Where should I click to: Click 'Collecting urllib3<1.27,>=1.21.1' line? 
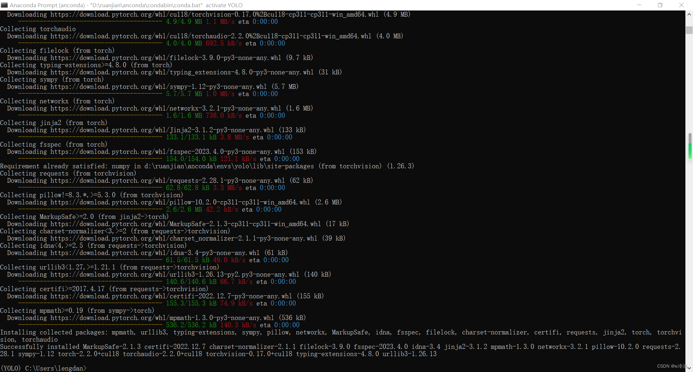110,267
